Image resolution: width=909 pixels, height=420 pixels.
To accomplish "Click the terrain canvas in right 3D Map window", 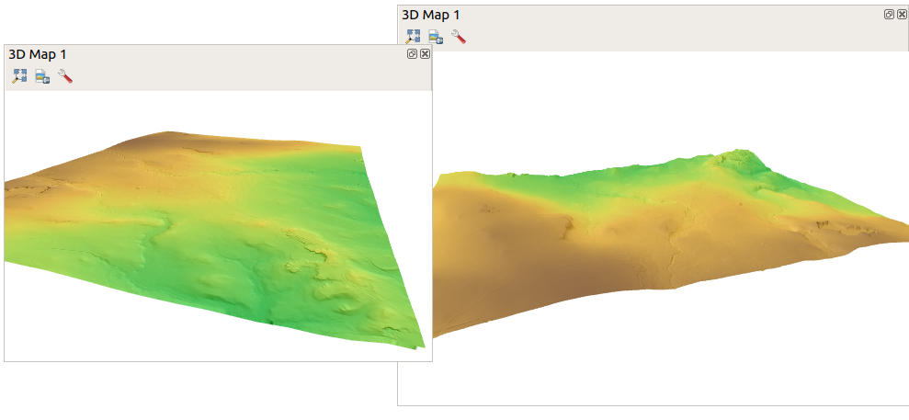I will pyautogui.click(x=671, y=228).
